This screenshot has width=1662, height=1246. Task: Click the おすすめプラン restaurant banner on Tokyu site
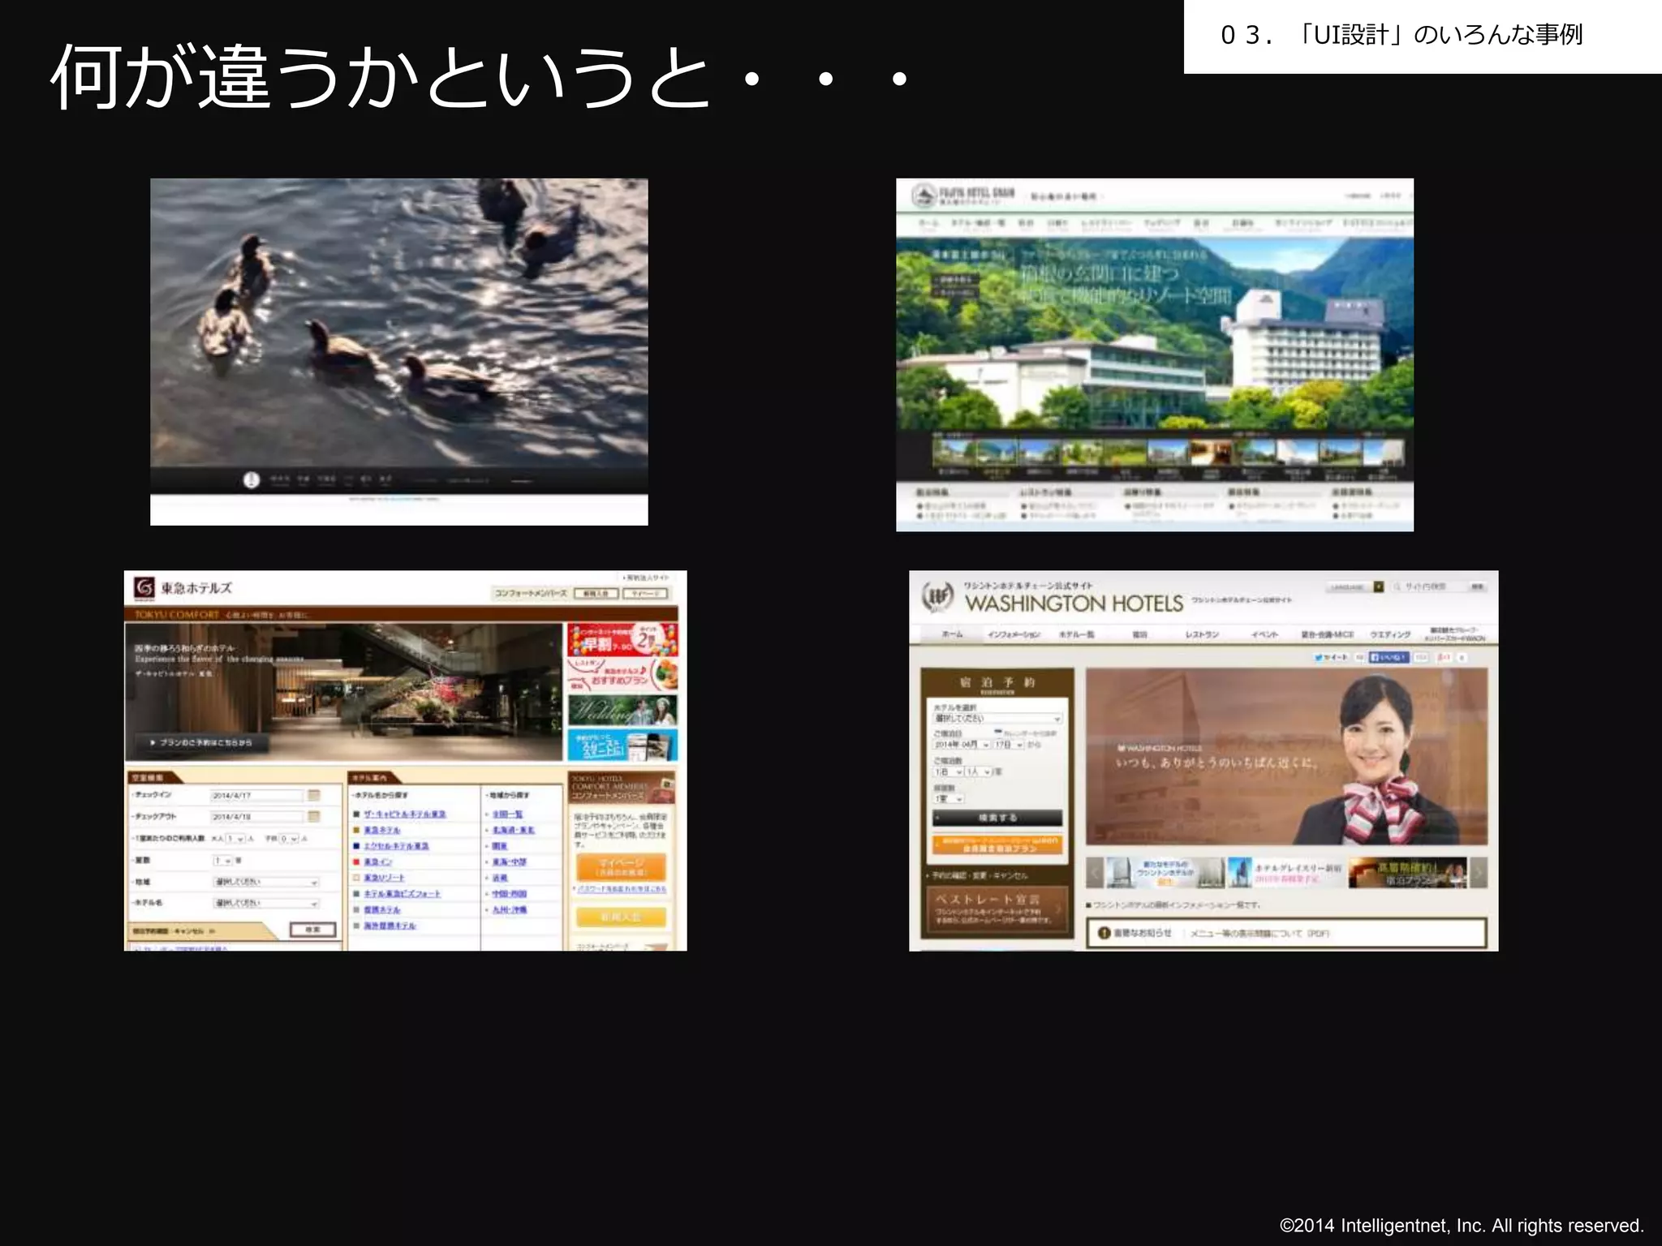[622, 675]
